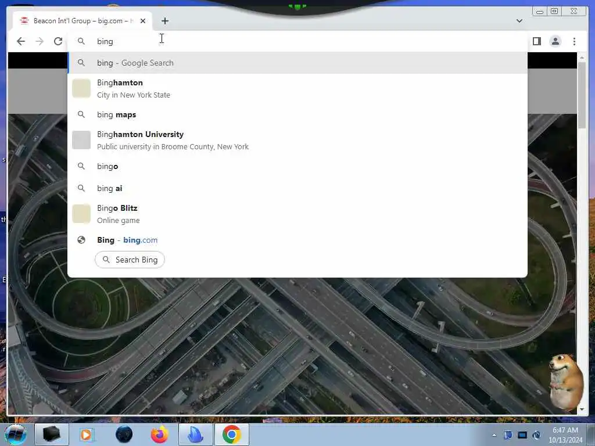
Task: Open the dark globe taskbar icon
Action: [x=124, y=434]
